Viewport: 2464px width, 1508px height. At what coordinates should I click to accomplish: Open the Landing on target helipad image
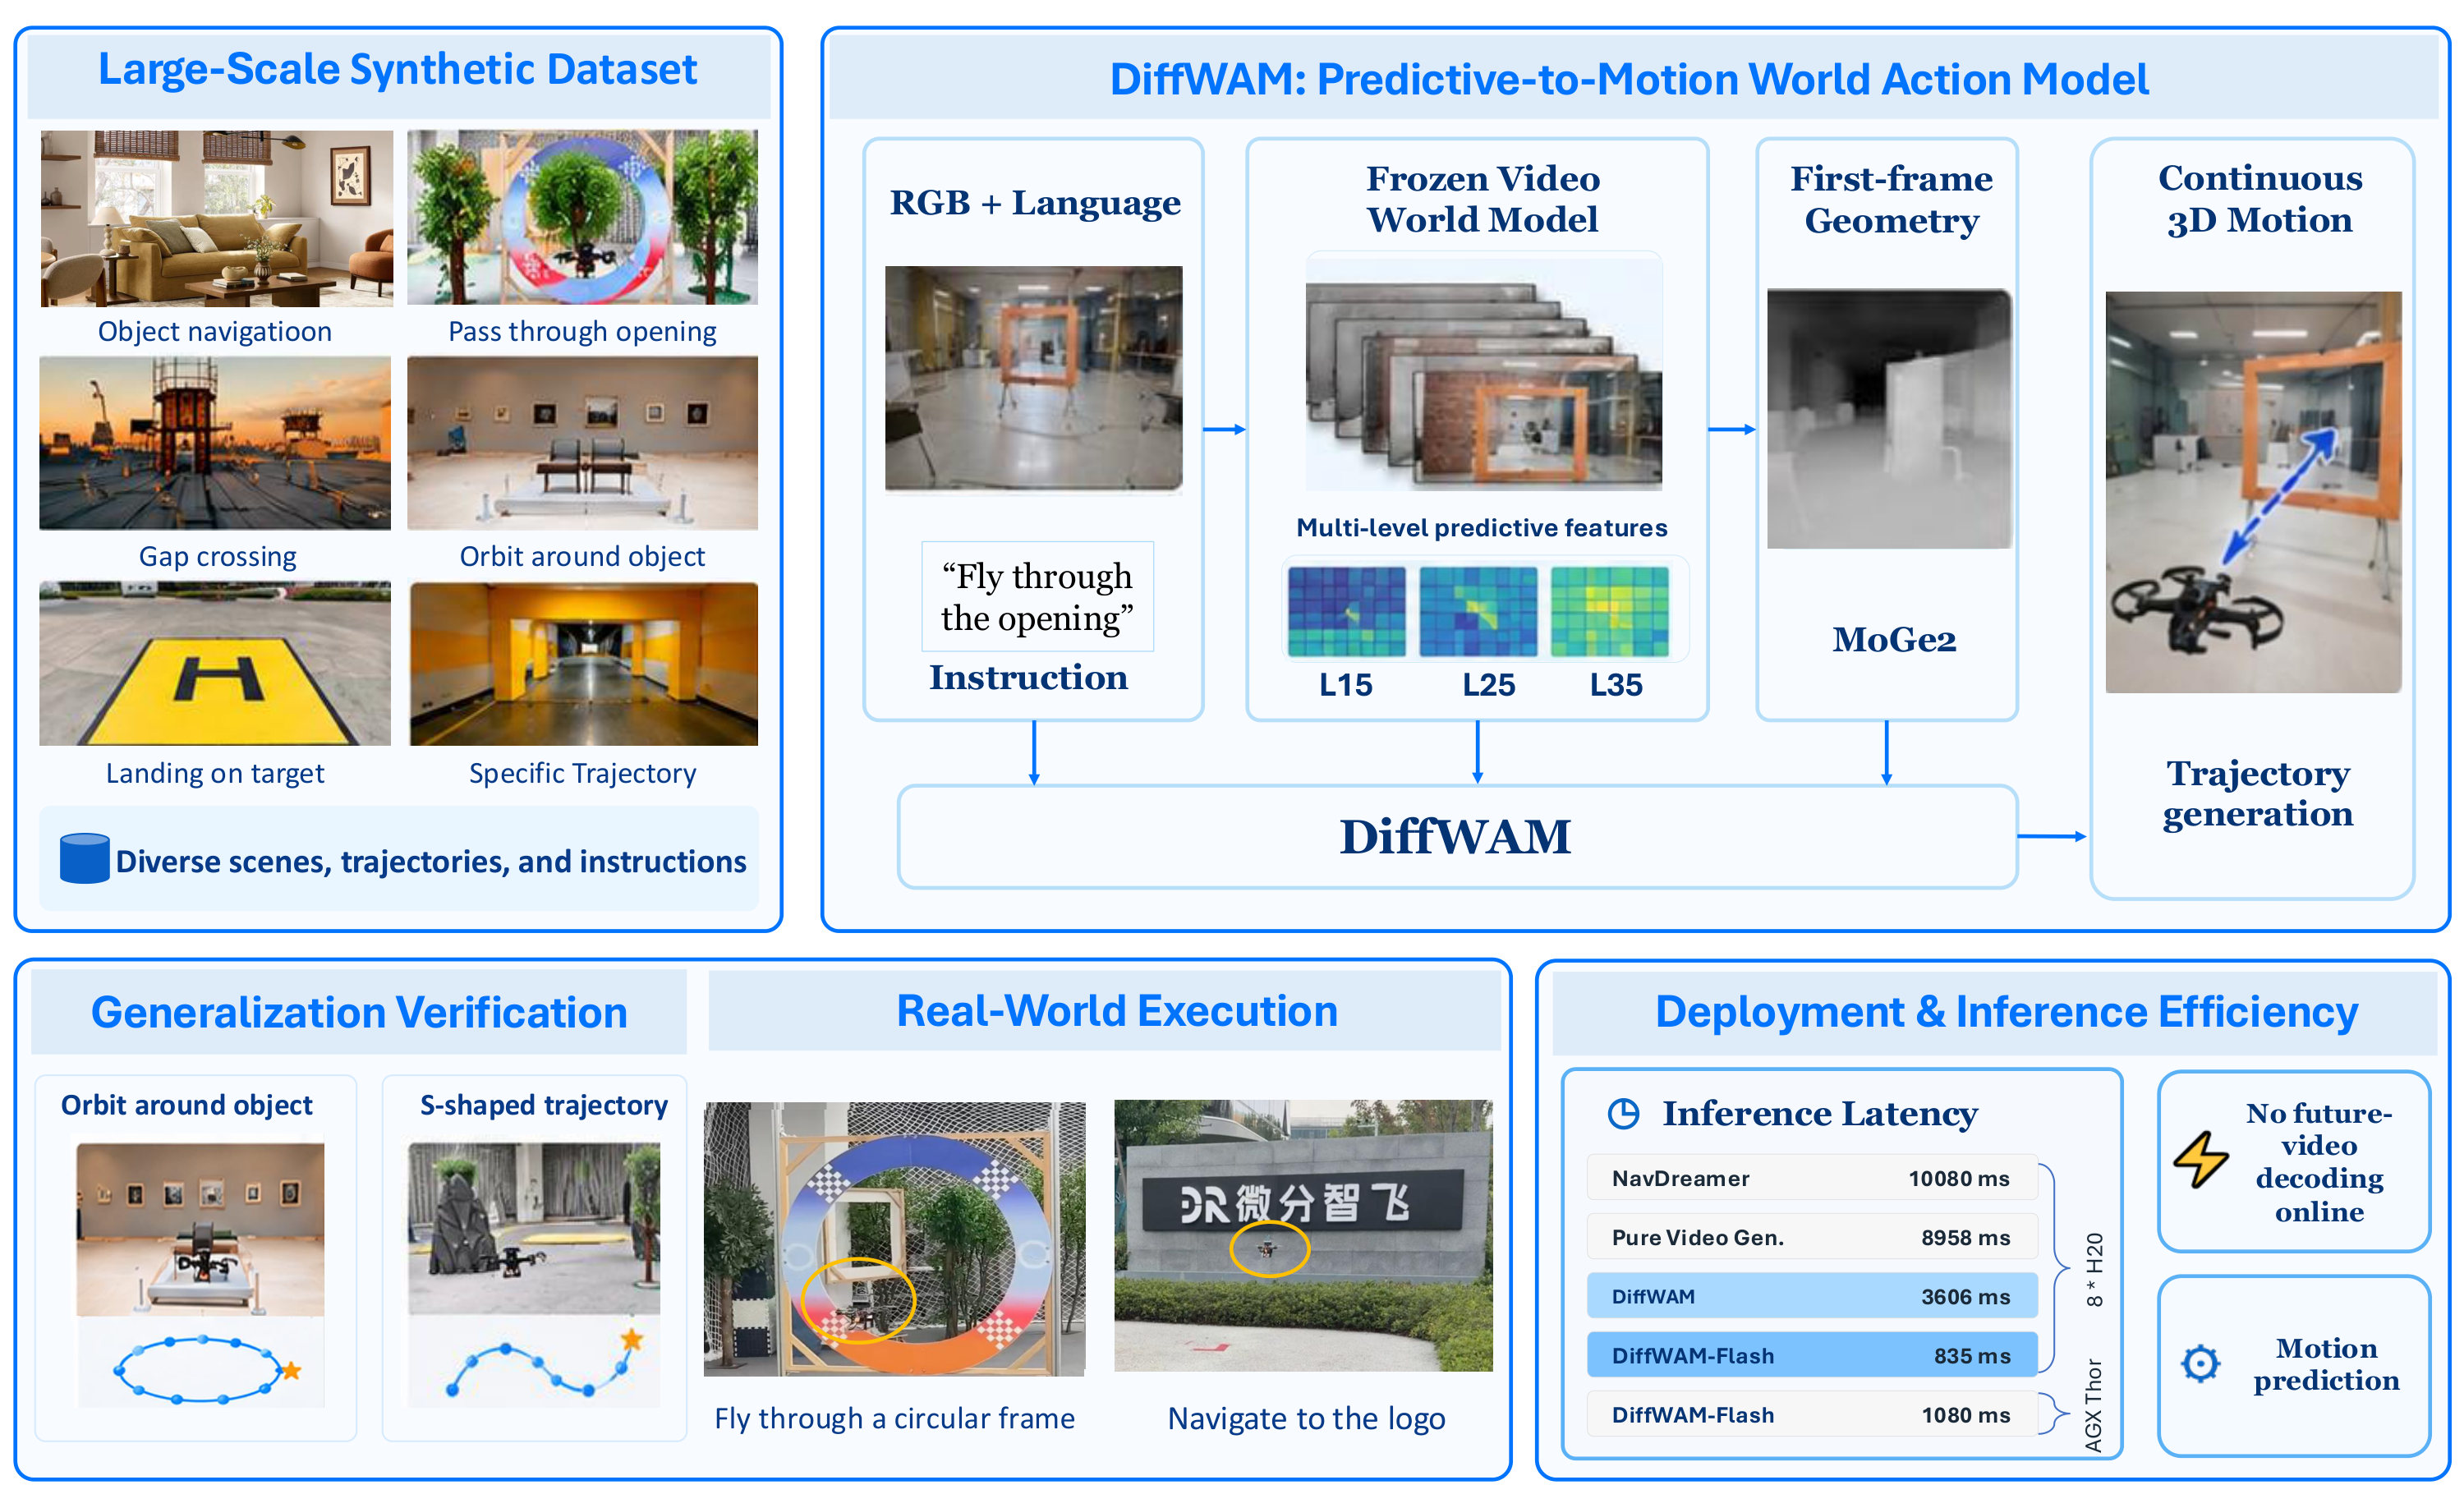(x=215, y=664)
